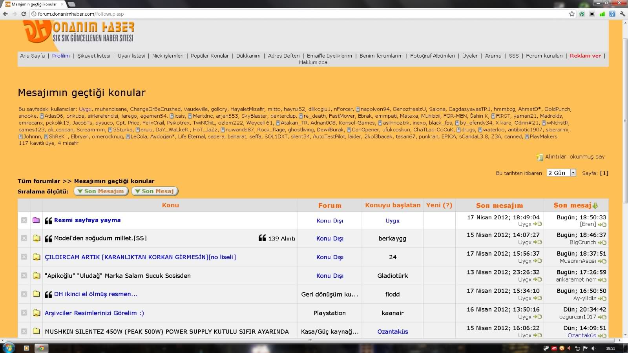Open Reklam ver menu item

point(585,56)
